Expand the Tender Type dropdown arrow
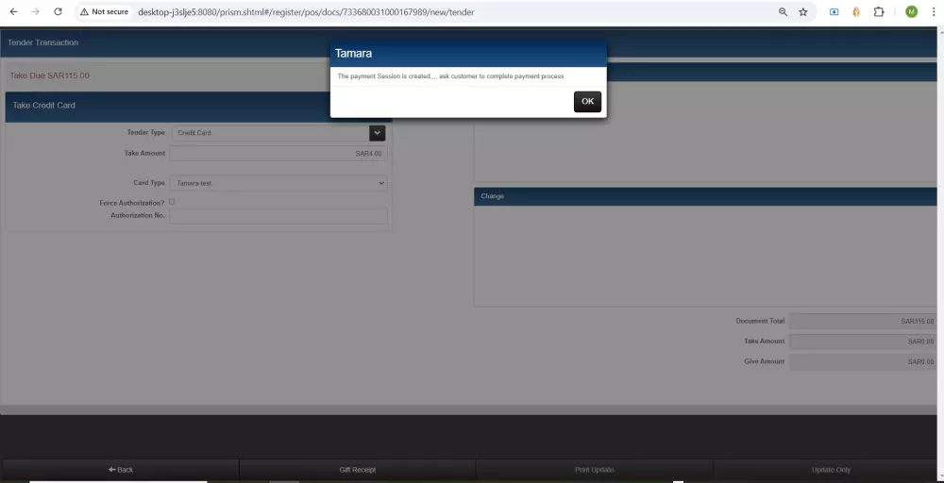Viewport: 944px width, 483px height. 378,133
